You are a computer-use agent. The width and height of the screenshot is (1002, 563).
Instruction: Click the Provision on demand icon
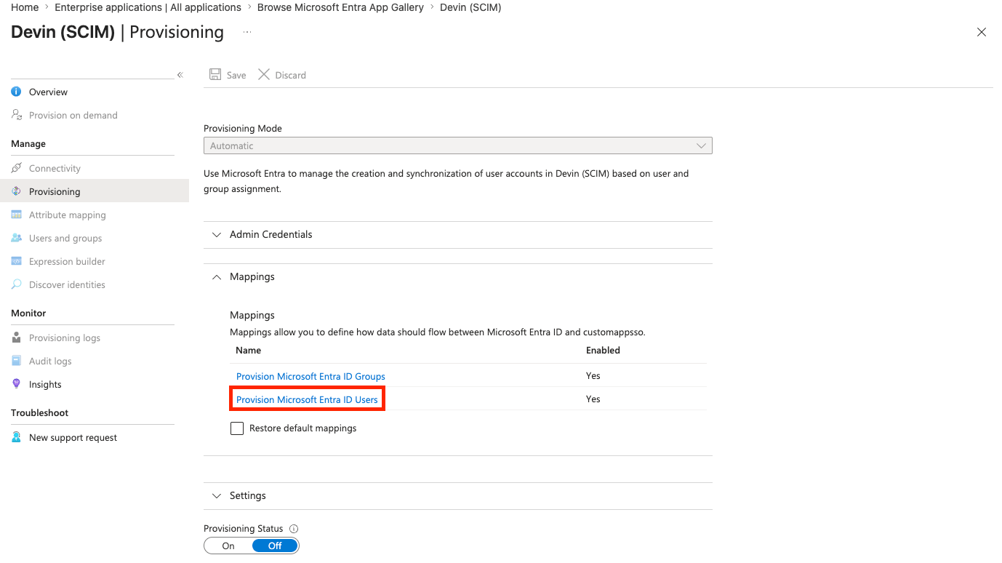(17, 115)
